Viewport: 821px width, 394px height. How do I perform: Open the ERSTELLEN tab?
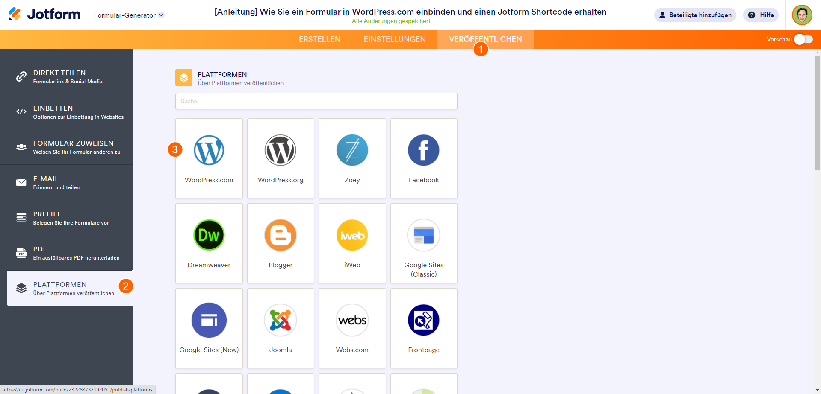coord(319,39)
